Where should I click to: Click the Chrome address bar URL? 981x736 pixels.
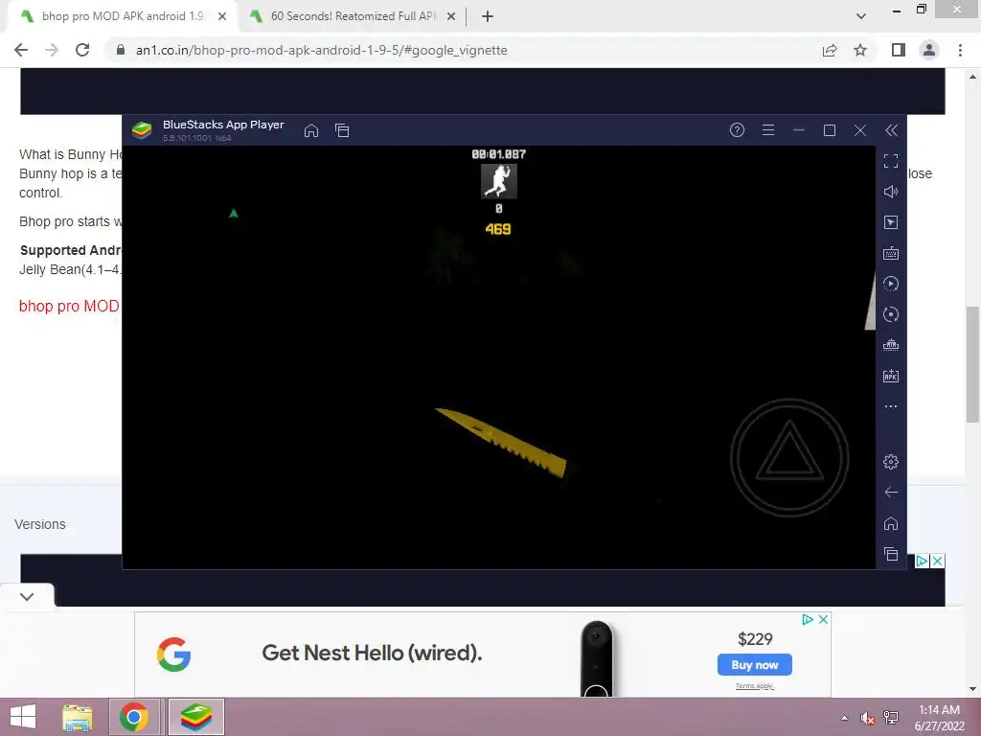[322, 50]
